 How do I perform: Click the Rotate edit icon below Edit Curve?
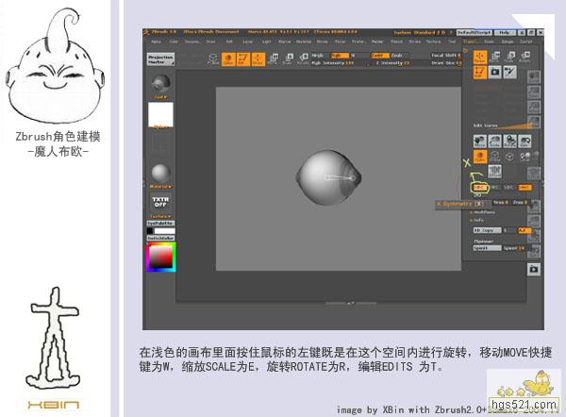[x=509, y=142]
